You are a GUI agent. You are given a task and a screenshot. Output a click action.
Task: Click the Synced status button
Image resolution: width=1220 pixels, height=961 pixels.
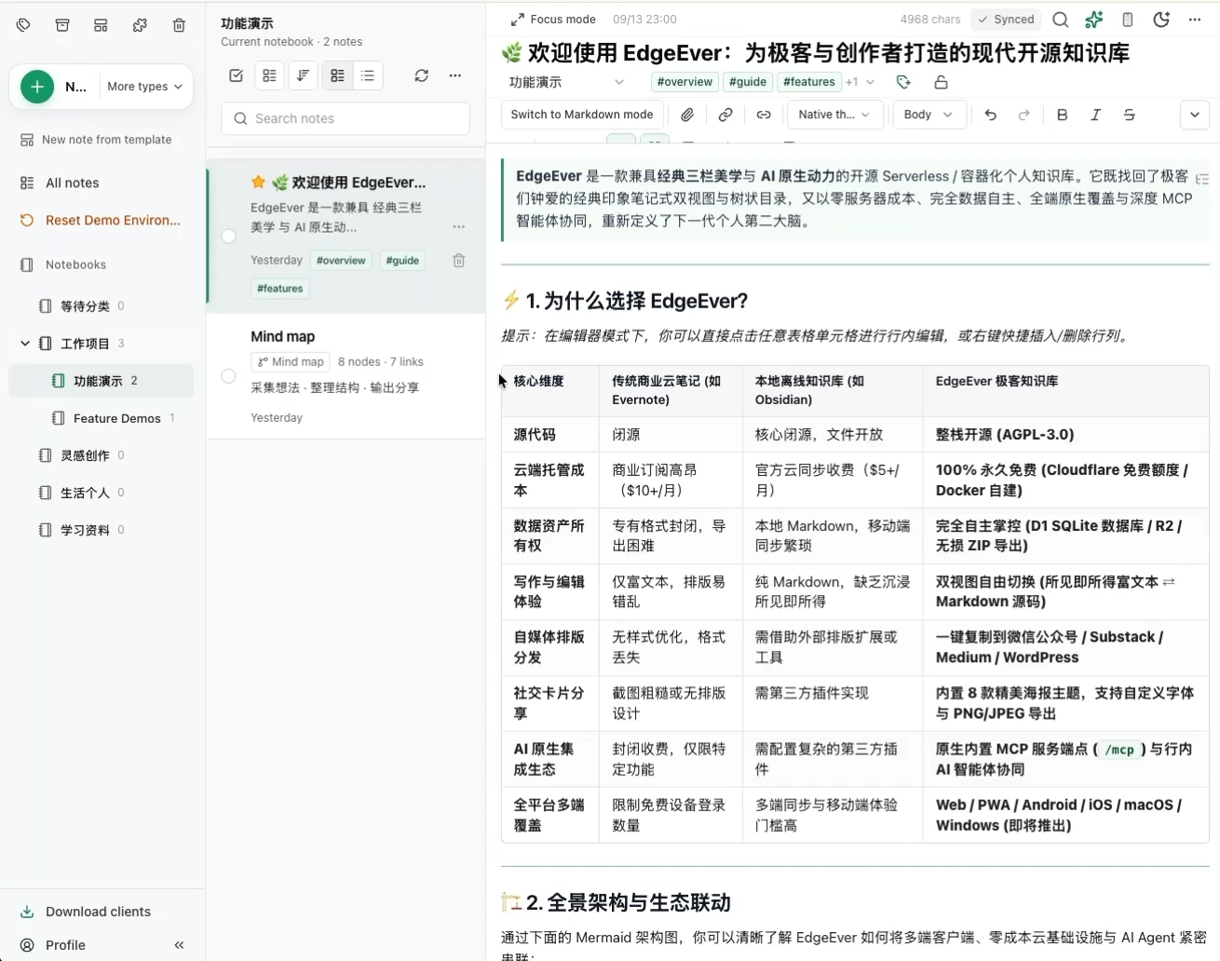tap(1006, 20)
